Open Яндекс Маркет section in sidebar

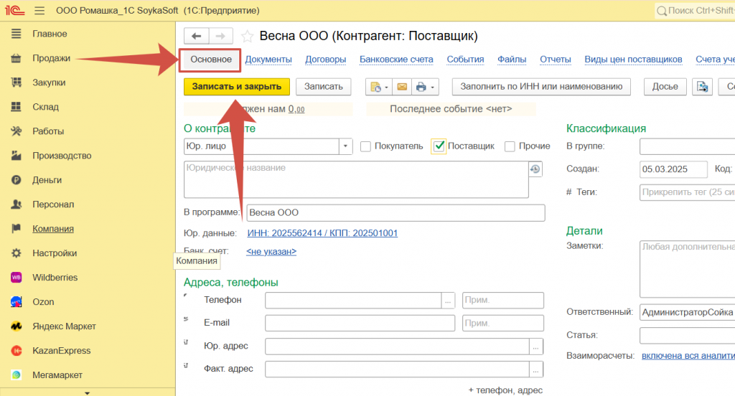64,326
